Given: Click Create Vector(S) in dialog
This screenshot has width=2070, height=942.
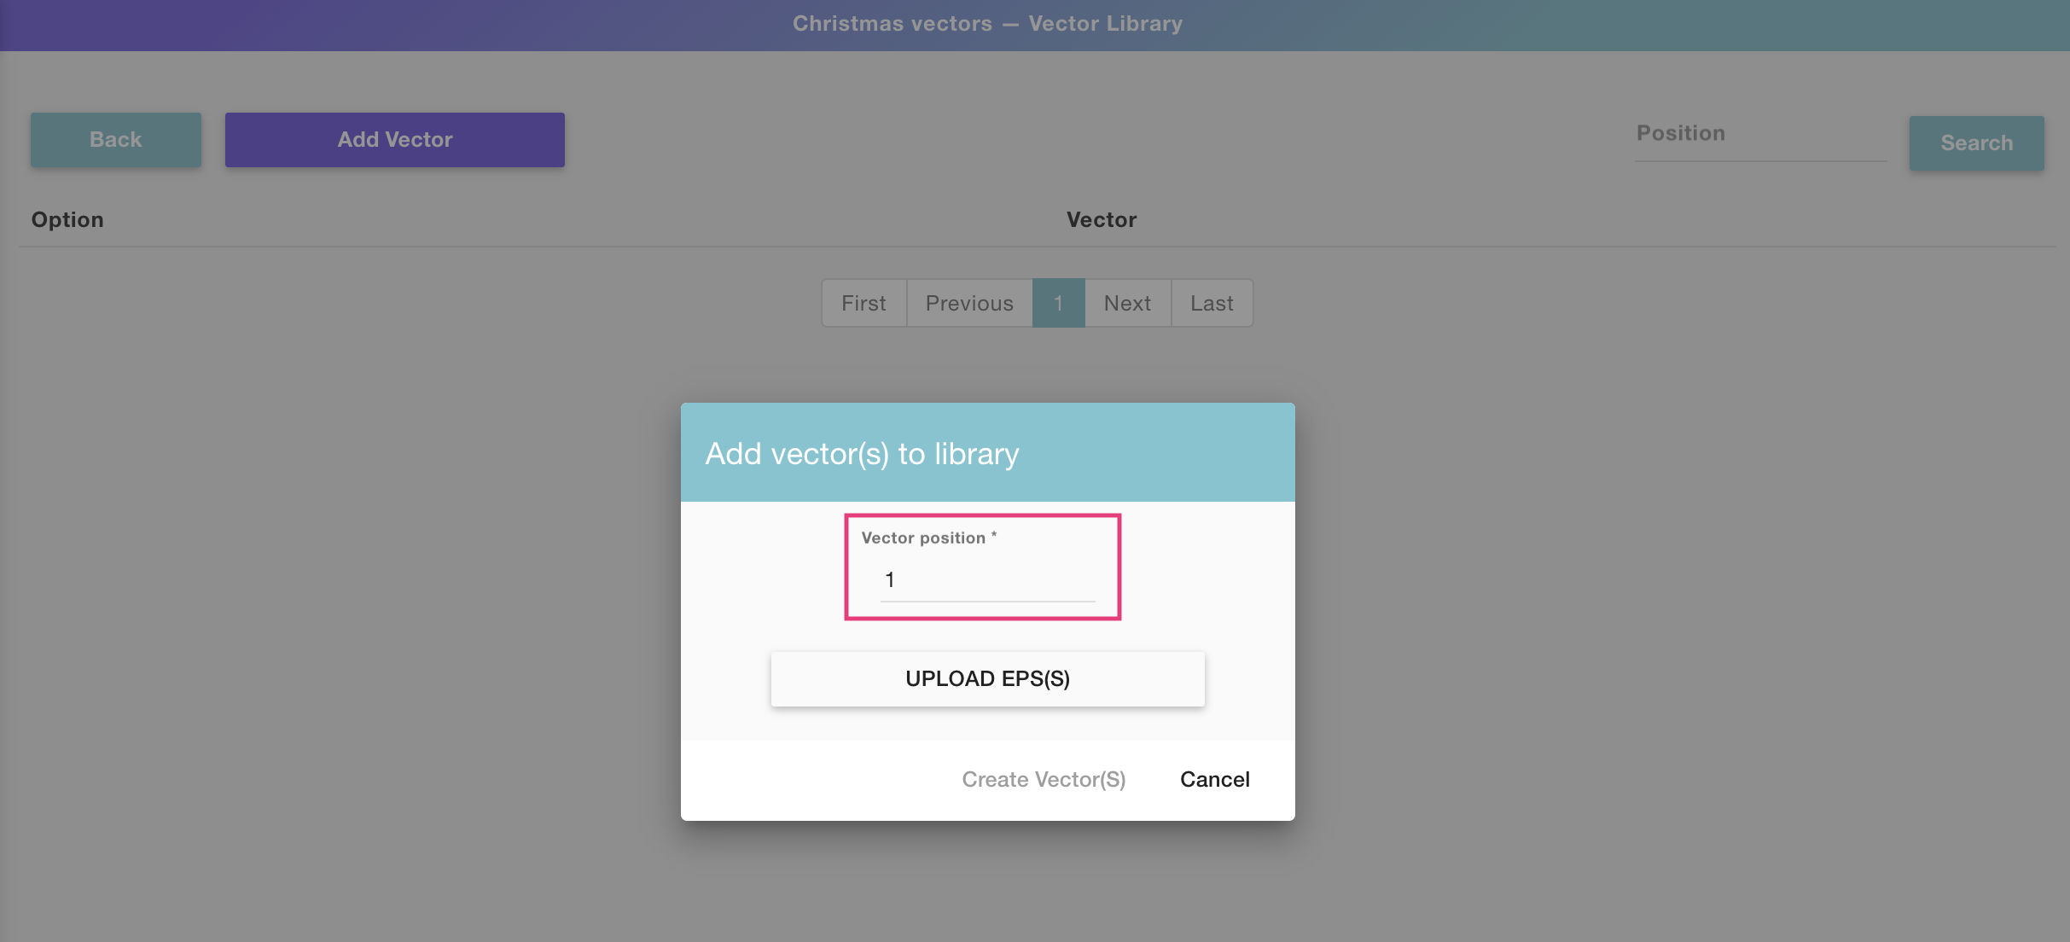Looking at the screenshot, I should pyautogui.click(x=1044, y=780).
